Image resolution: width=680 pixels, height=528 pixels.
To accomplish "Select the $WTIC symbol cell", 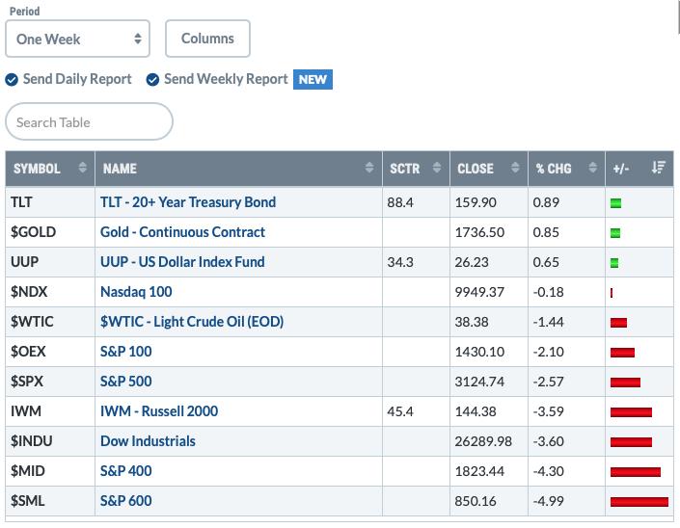I will click(50, 322).
